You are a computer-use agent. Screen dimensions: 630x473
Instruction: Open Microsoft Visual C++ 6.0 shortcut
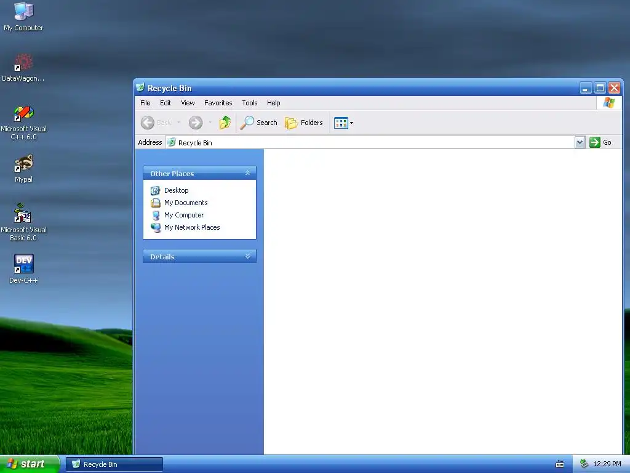23,123
